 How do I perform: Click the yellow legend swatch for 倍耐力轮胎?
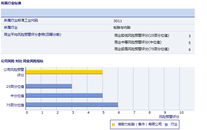click(113, 124)
